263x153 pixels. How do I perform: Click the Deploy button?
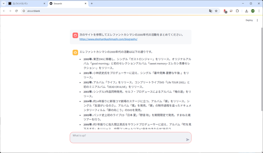tap(249, 20)
